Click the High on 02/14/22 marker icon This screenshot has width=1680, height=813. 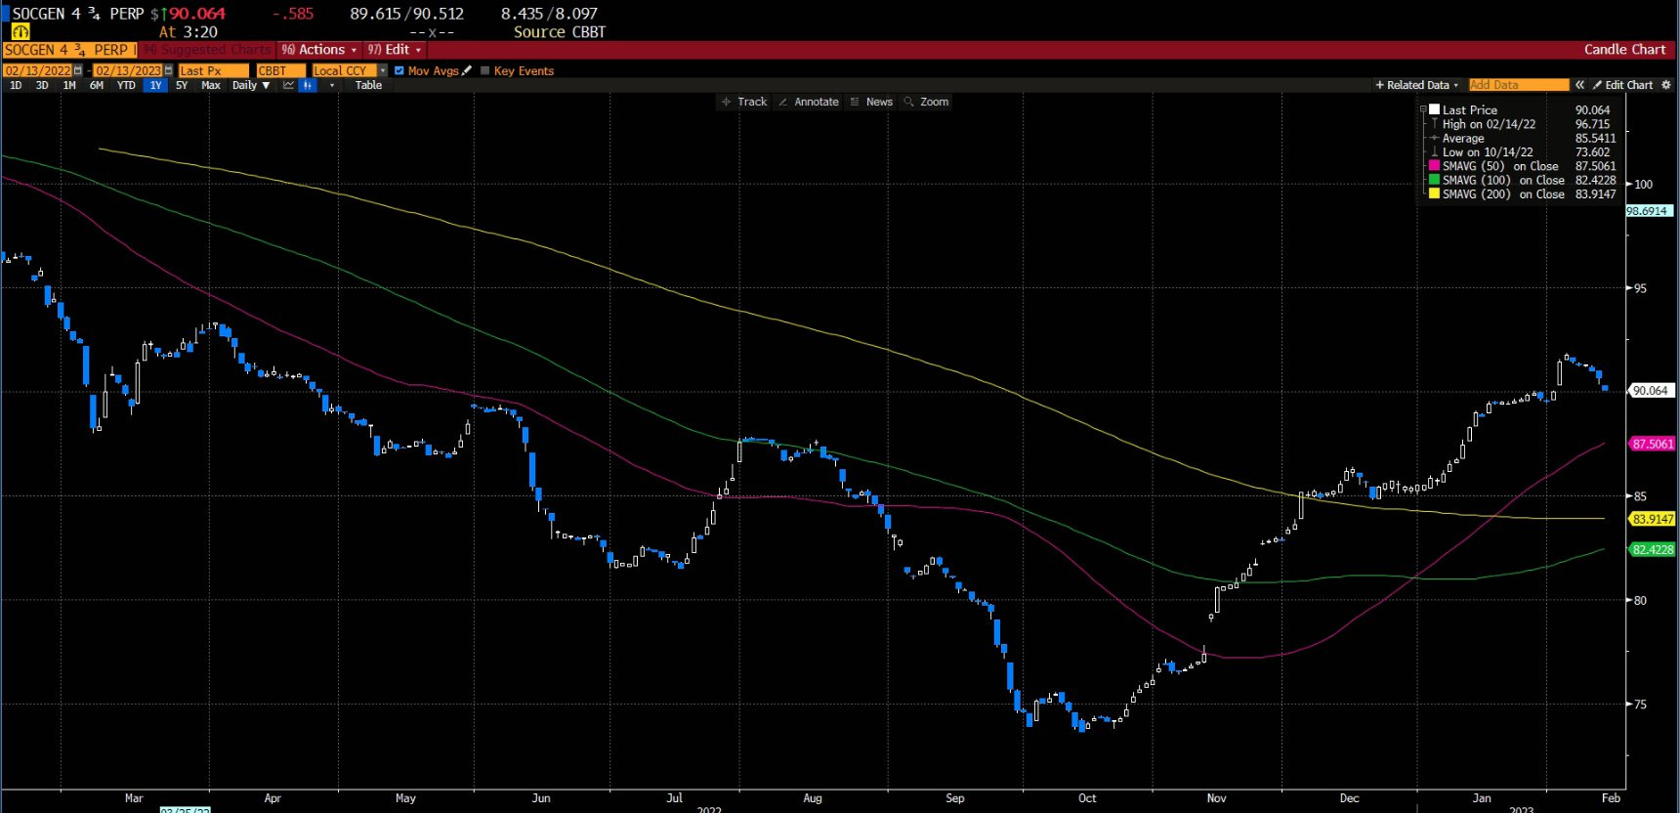pyautogui.click(x=1434, y=124)
